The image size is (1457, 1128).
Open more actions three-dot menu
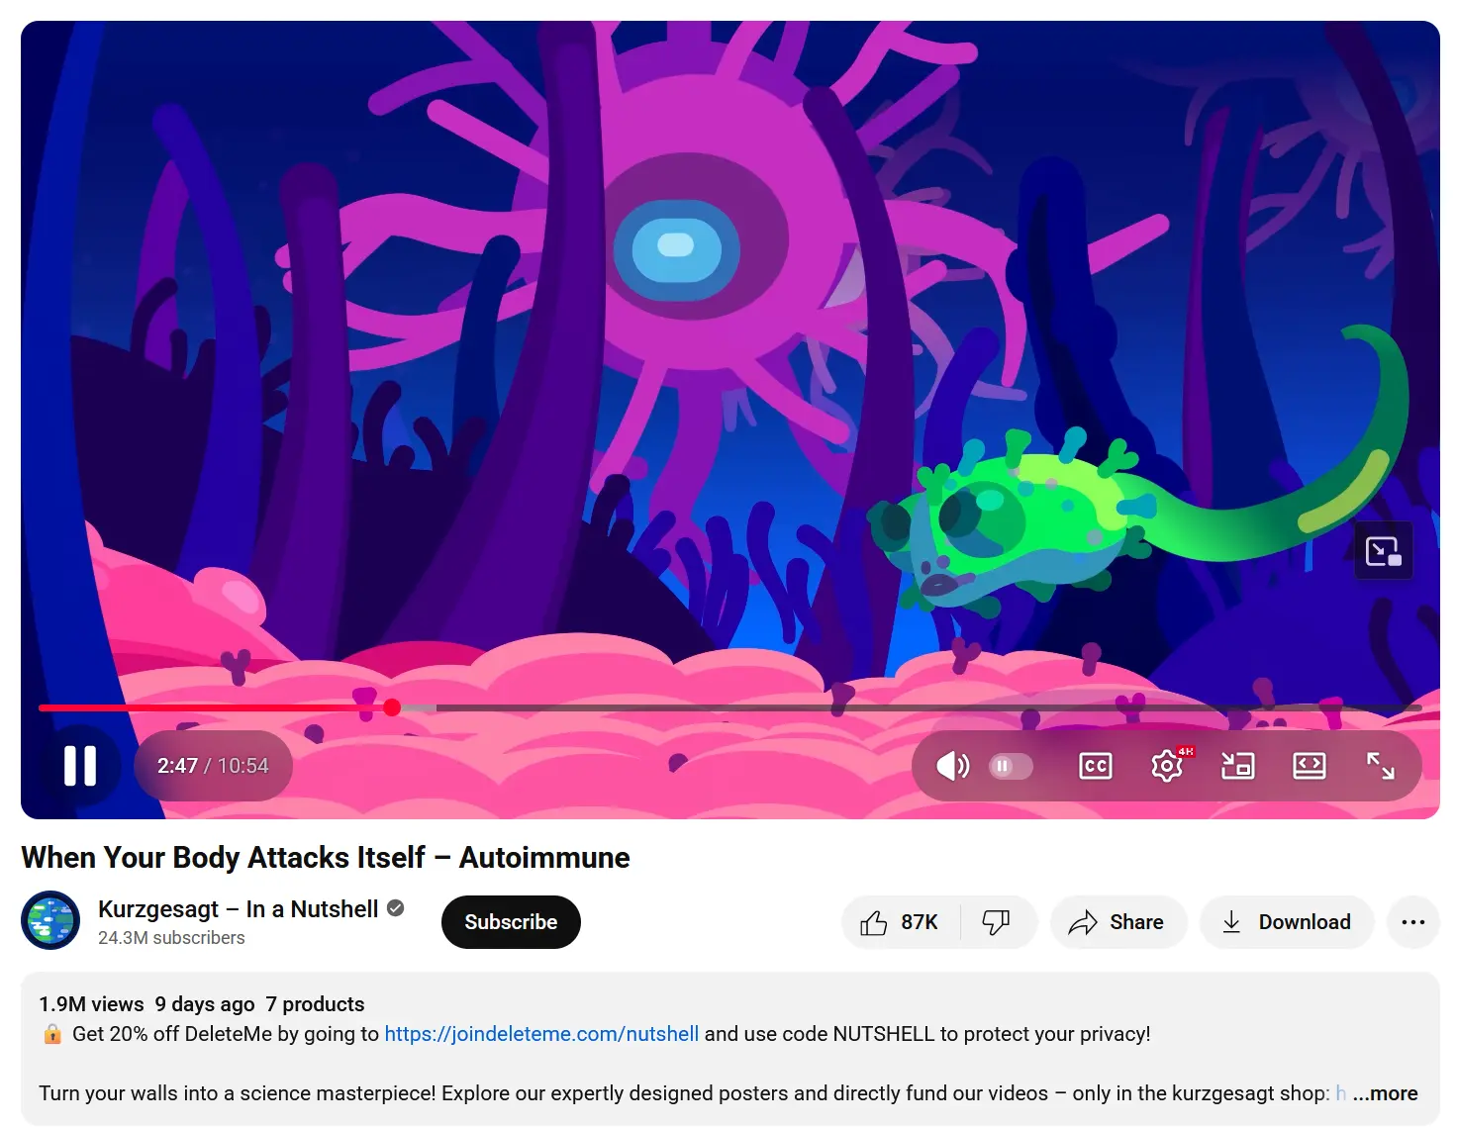click(1413, 922)
